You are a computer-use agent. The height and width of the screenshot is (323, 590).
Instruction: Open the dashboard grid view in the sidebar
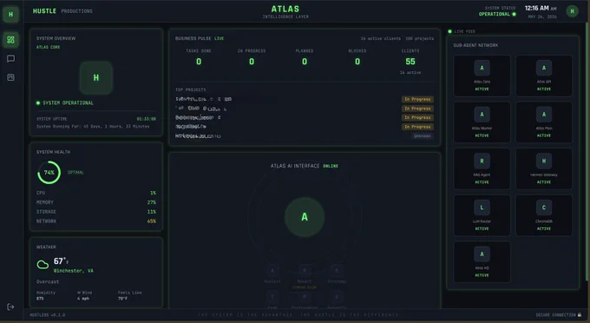10,40
